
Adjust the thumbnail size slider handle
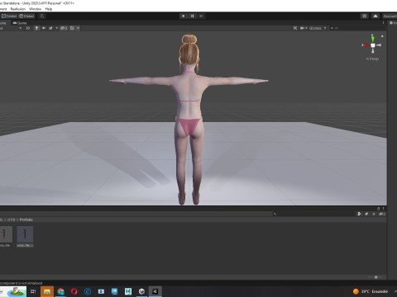coord(375,277)
